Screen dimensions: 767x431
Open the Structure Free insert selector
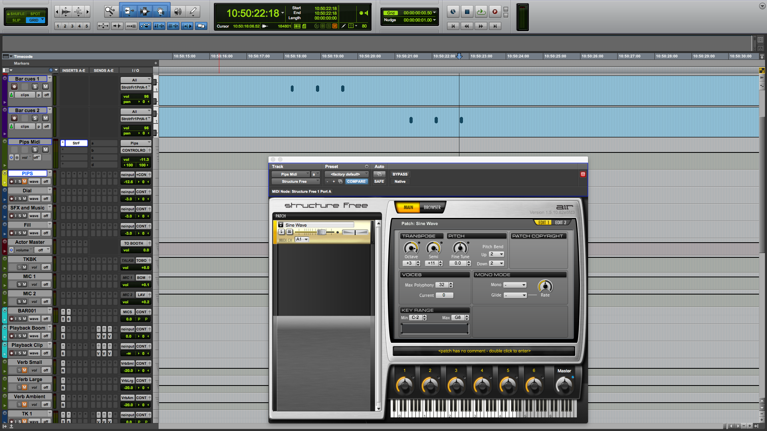[296, 181]
